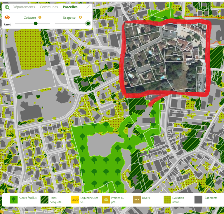Toggle layer visibility with the eye icon
This screenshot has width=224, height=214.
(7, 18)
